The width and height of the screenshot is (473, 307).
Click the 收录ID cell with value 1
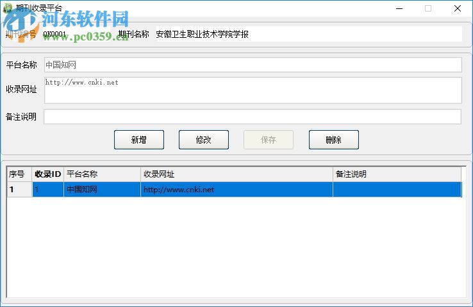tap(48, 189)
